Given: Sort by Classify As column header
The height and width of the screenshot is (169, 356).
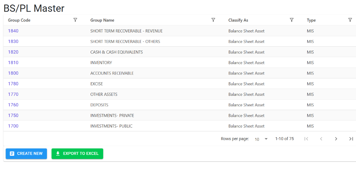Looking at the screenshot, I should 238,20.
